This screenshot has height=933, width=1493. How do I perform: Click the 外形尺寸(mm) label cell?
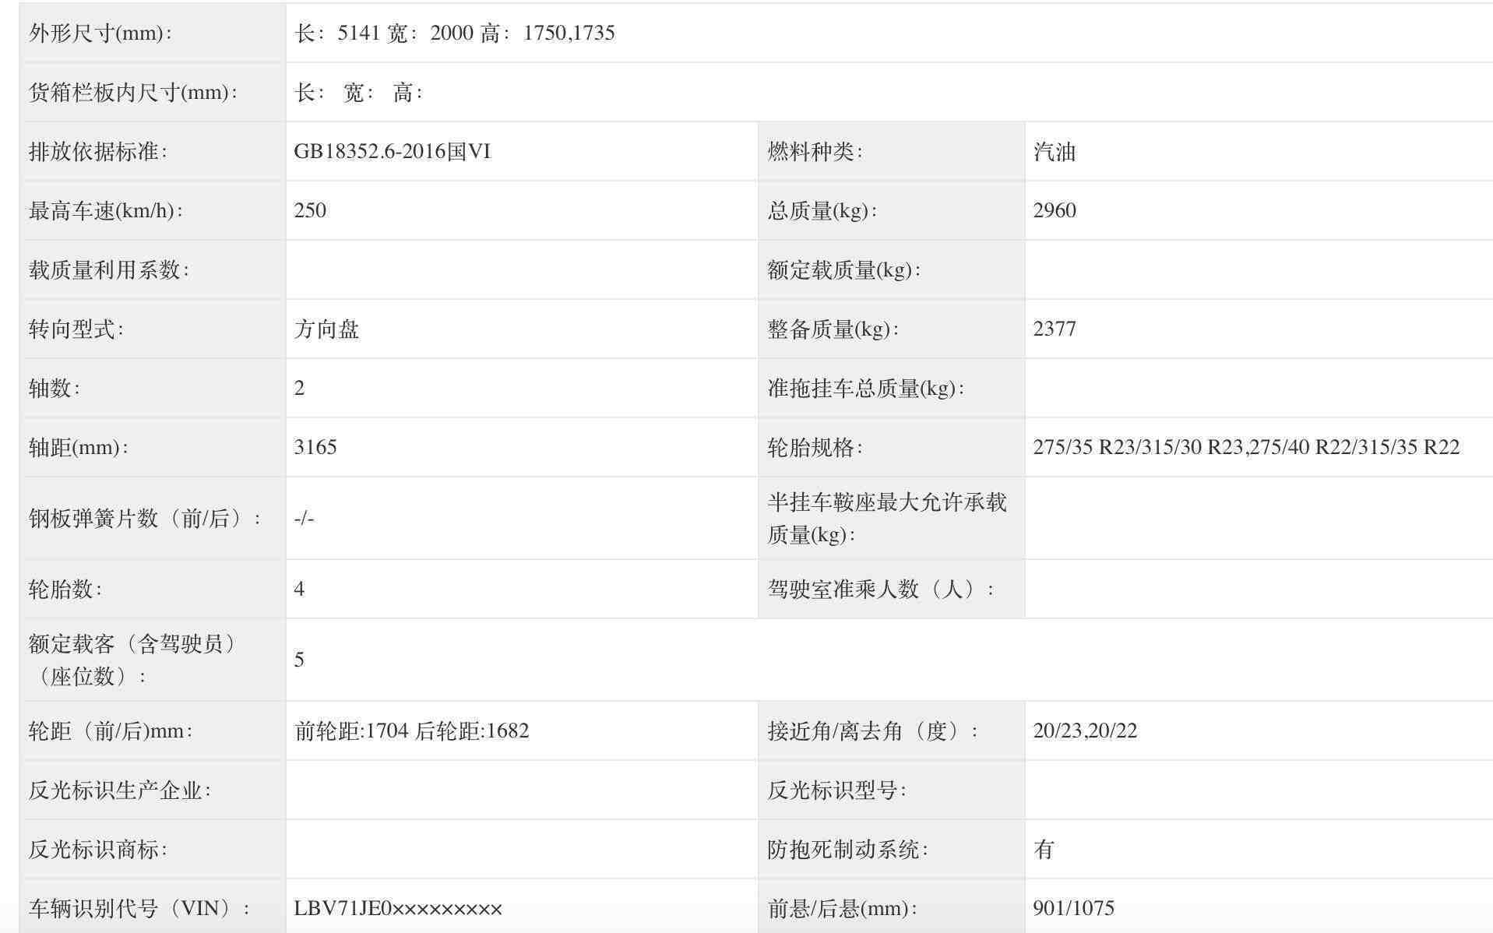pyautogui.click(x=153, y=33)
